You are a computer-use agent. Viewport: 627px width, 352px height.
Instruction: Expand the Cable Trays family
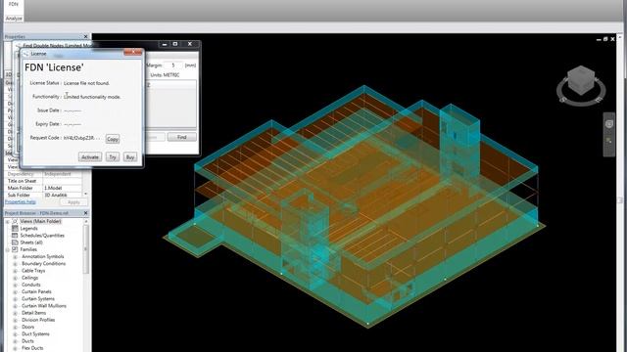16,271
